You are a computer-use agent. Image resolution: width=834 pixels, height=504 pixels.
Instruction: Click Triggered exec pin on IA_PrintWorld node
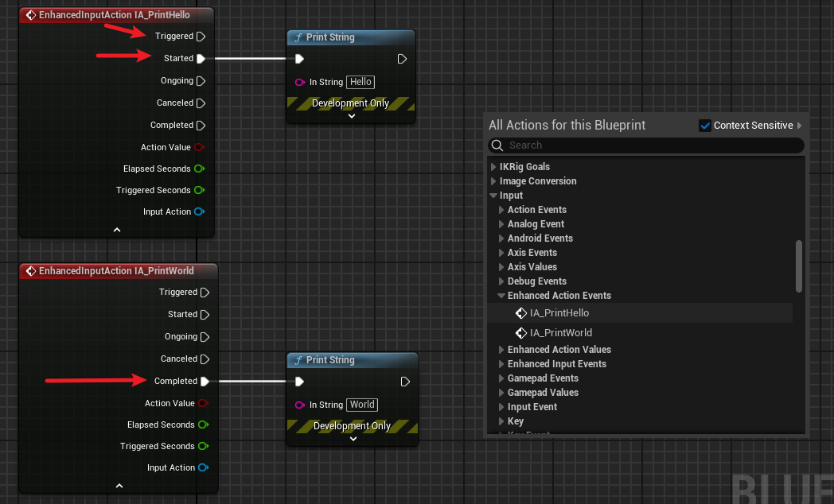pos(205,292)
